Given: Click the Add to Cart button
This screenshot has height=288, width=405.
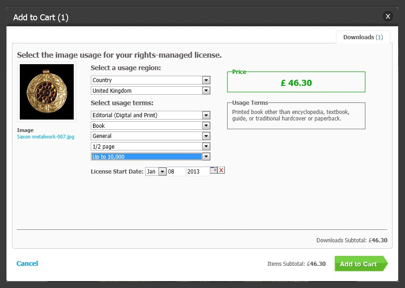Looking at the screenshot, I should tap(359, 264).
